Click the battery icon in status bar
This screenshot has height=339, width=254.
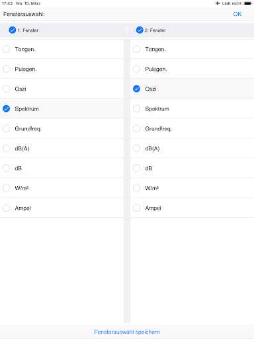pos(248,3)
